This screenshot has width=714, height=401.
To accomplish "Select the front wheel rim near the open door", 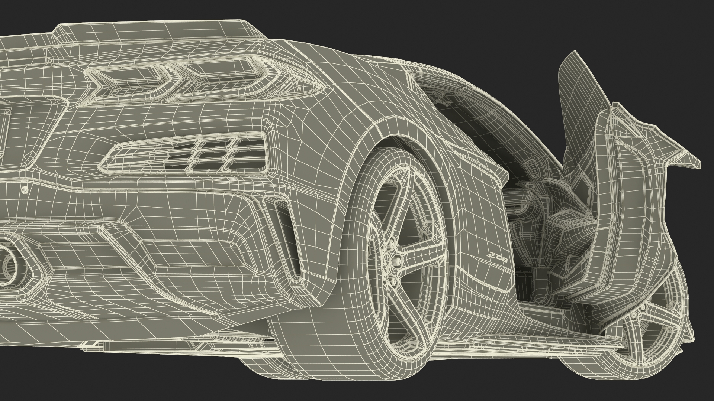I will tap(644, 319).
